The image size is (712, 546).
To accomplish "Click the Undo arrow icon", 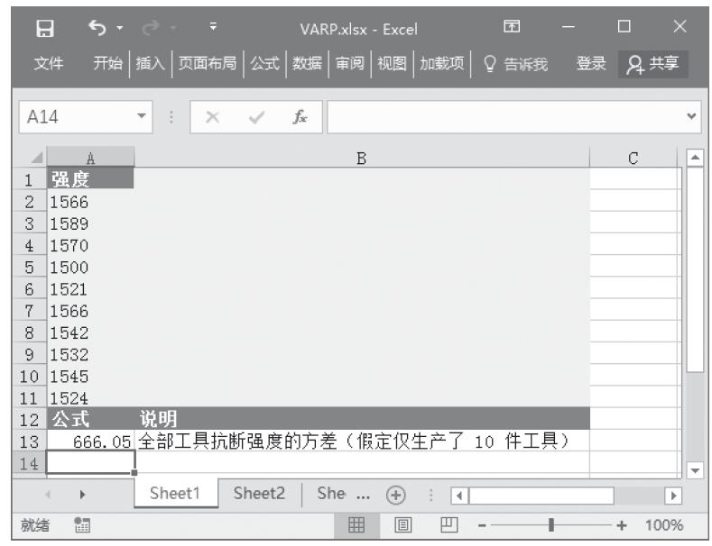I will (x=96, y=30).
